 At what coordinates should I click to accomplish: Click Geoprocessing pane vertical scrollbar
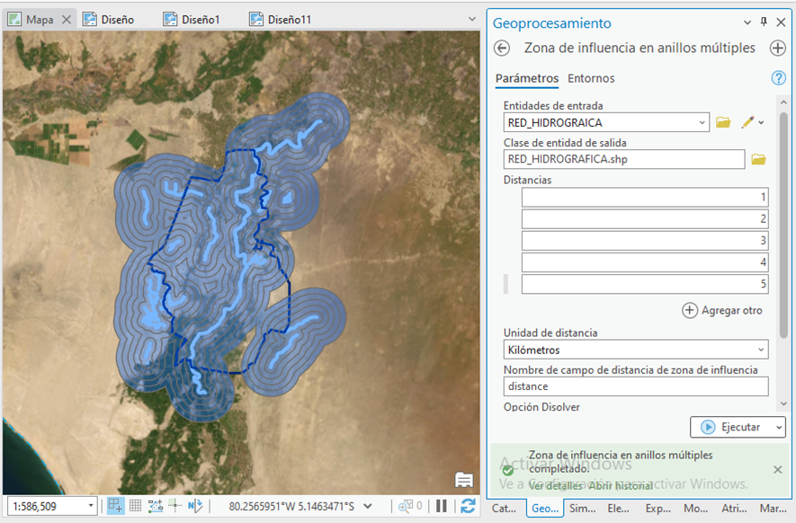(x=783, y=225)
